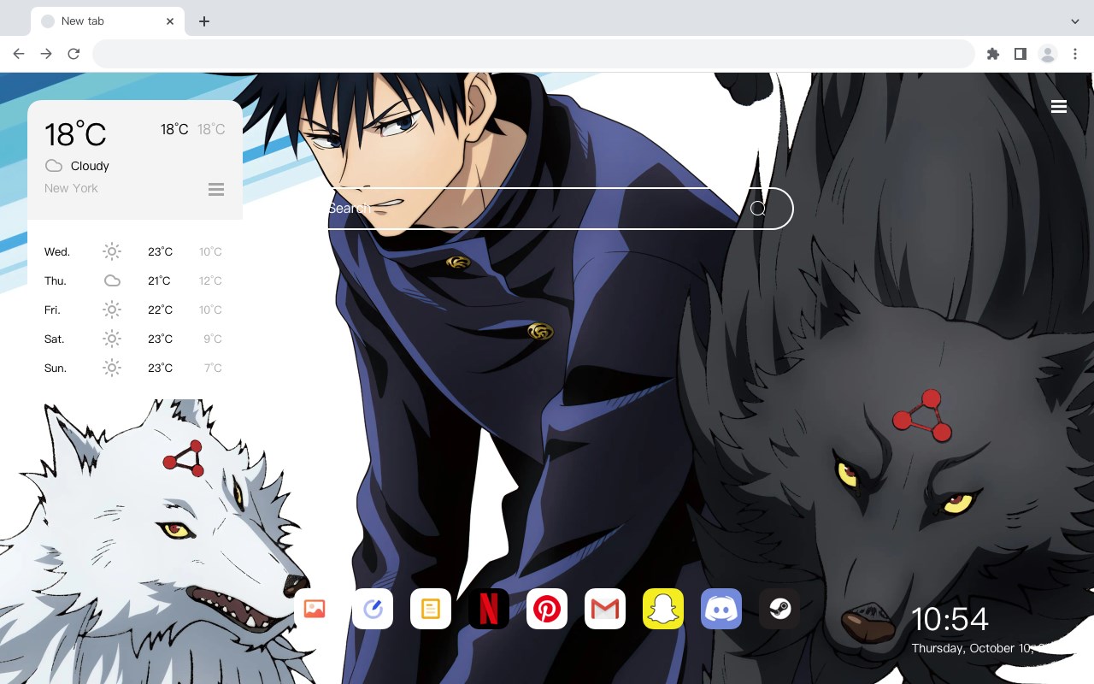Screen dimensions: 1094x684
Task: Open new tab with plus button
Action: (x=203, y=21)
